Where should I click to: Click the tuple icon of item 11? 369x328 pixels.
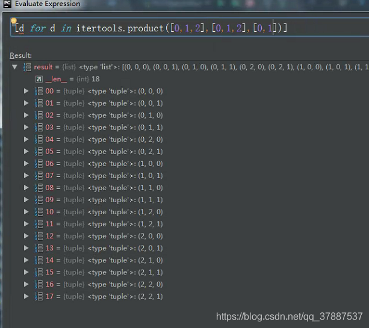[39, 224]
